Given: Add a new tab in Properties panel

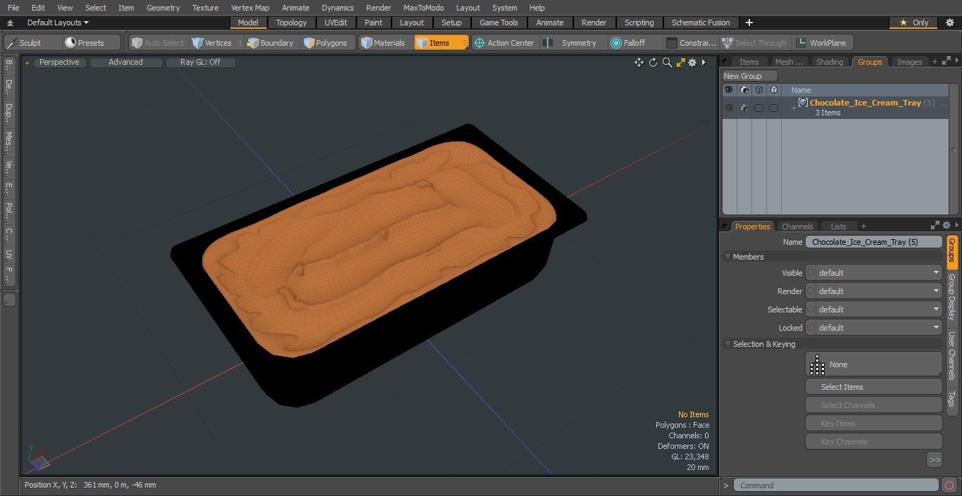Looking at the screenshot, I should (863, 227).
